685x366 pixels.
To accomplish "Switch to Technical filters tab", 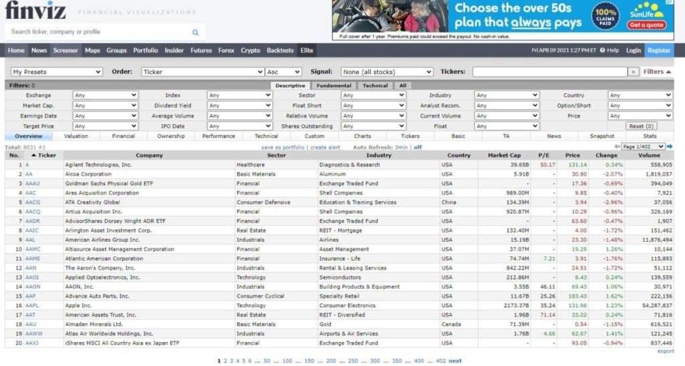I will [375, 85].
